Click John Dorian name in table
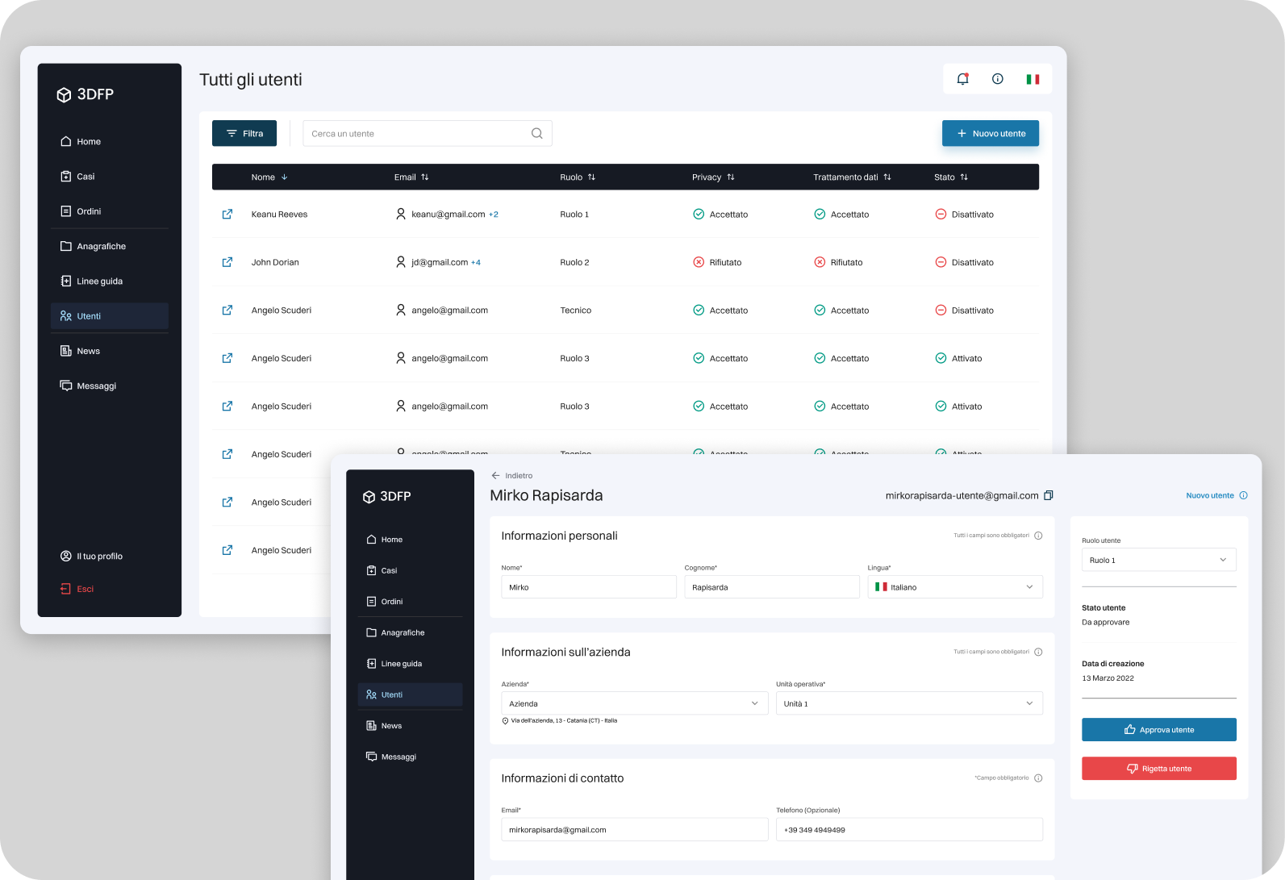1285x880 pixels. click(275, 262)
